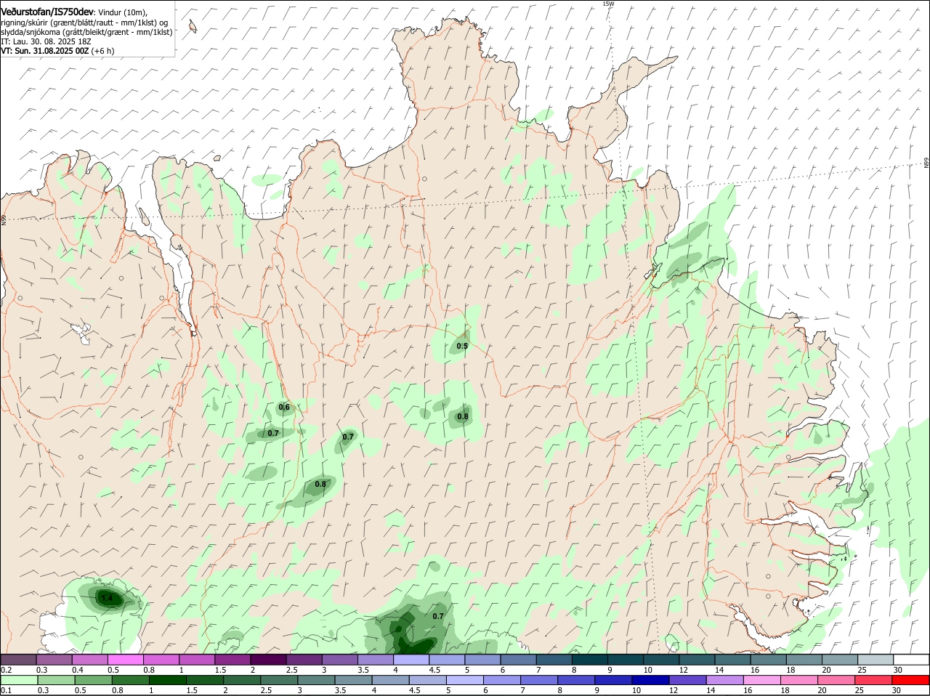Click the 0.5 precipitation label on the map
This screenshot has height=696, width=930.
[462, 347]
